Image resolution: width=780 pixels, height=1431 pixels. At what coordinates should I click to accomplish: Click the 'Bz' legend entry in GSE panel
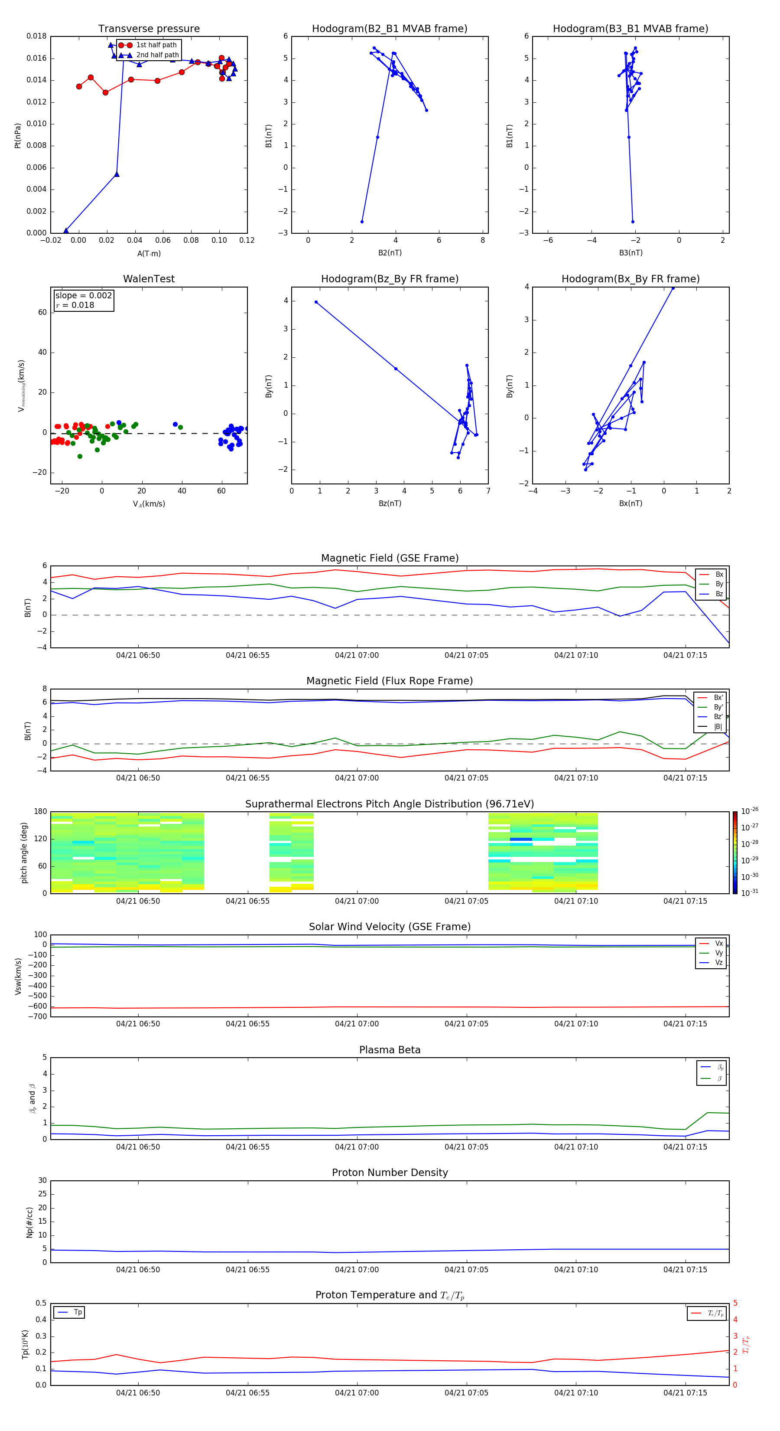tap(712, 594)
